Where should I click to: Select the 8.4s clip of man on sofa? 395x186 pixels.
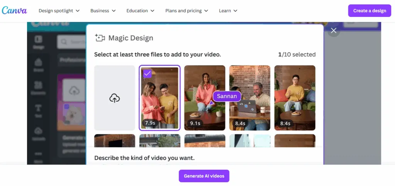click(295, 98)
